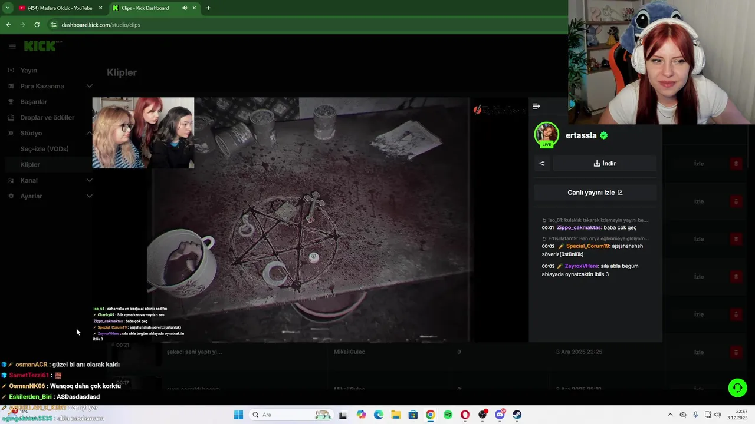This screenshot has height=424, width=755.
Task: Download the clip with İndir button
Action: click(605, 164)
